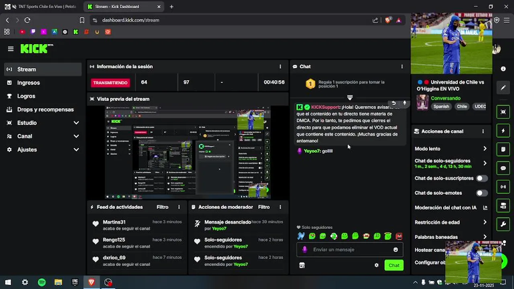Open OBS Studio from the taskbar

tap(108, 282)
